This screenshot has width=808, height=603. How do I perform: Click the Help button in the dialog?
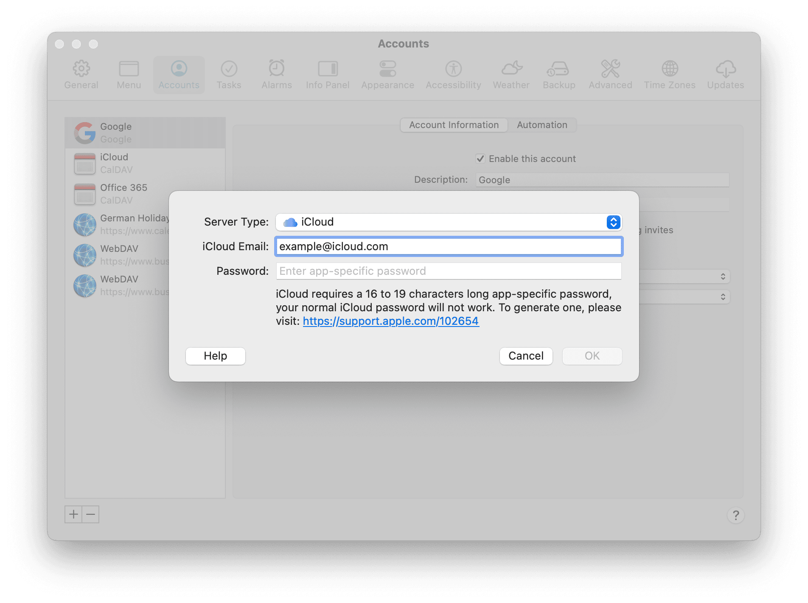[x=215, y=356]
